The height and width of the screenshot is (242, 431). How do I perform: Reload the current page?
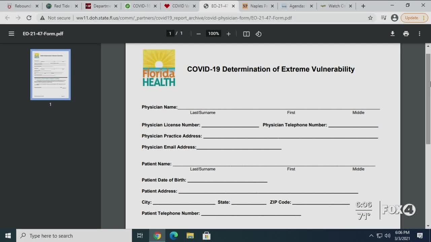tap(29, 18)
